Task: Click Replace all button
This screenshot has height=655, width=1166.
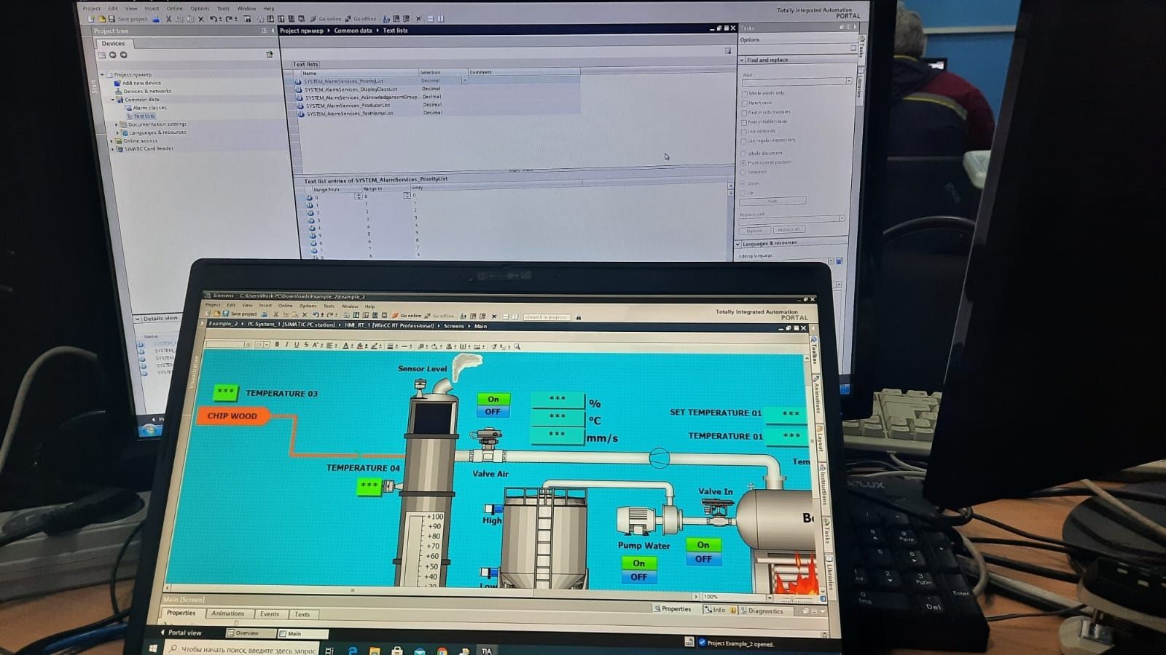Action: click(789, 230)
